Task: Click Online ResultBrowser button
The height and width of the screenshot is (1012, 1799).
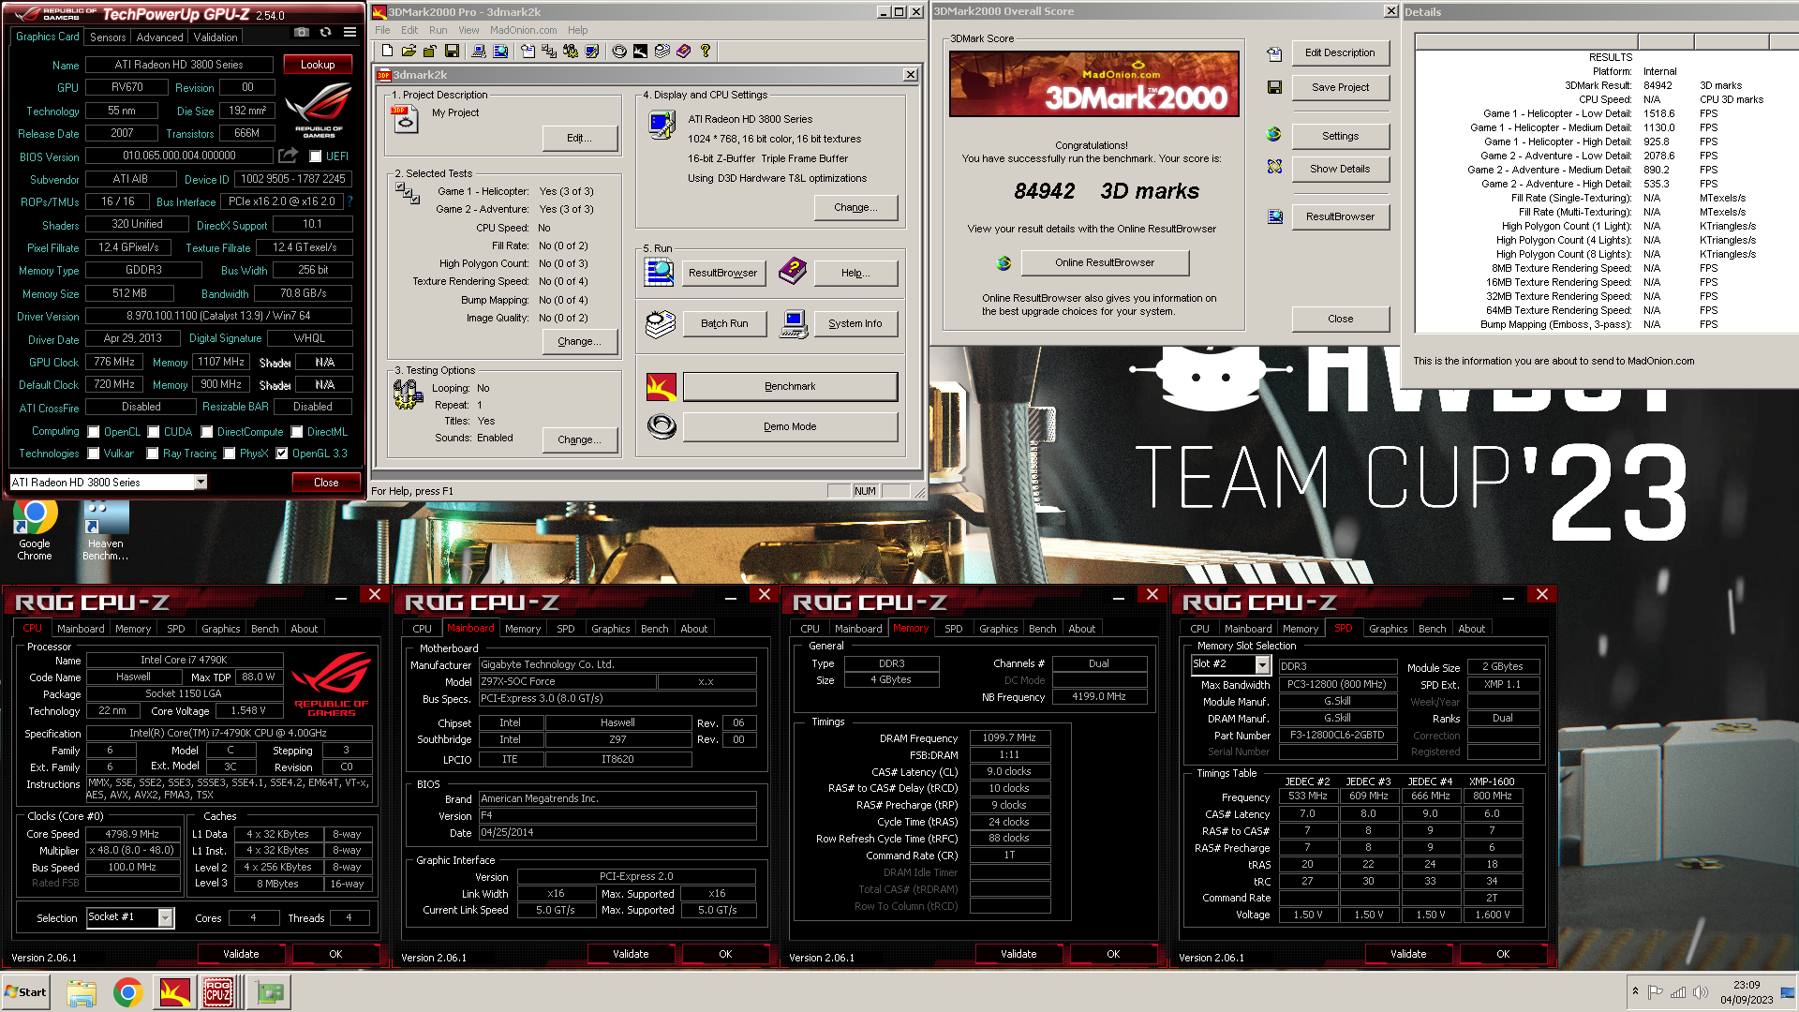Action: [1105, 262]
